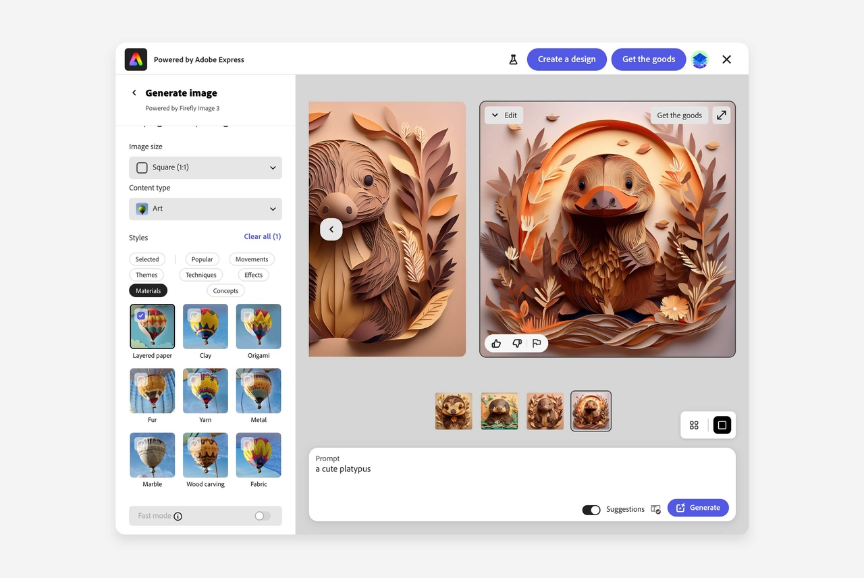Switch to grid view layout icon
864x578 pixels.
click(694, 425)
